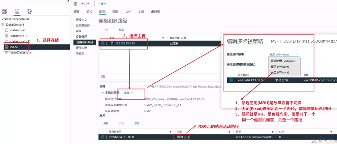Select datastore1 (1) in the inventory tree
Screen dimensions: 337x144
click(x=20, y=36)
